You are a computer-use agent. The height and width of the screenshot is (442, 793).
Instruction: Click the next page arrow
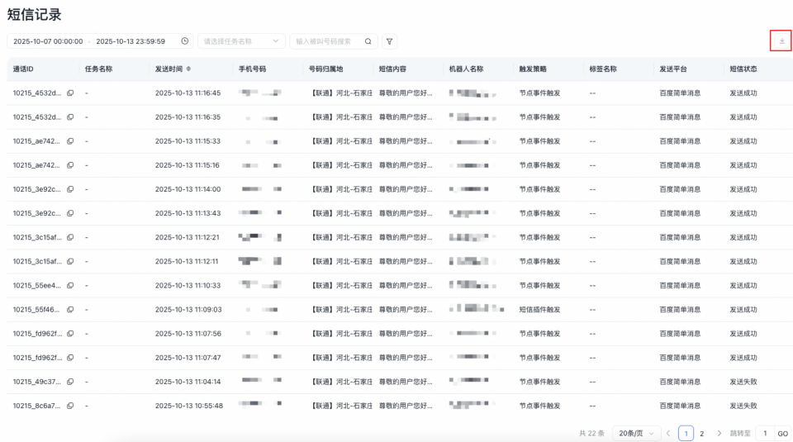[x=719, y=433]
